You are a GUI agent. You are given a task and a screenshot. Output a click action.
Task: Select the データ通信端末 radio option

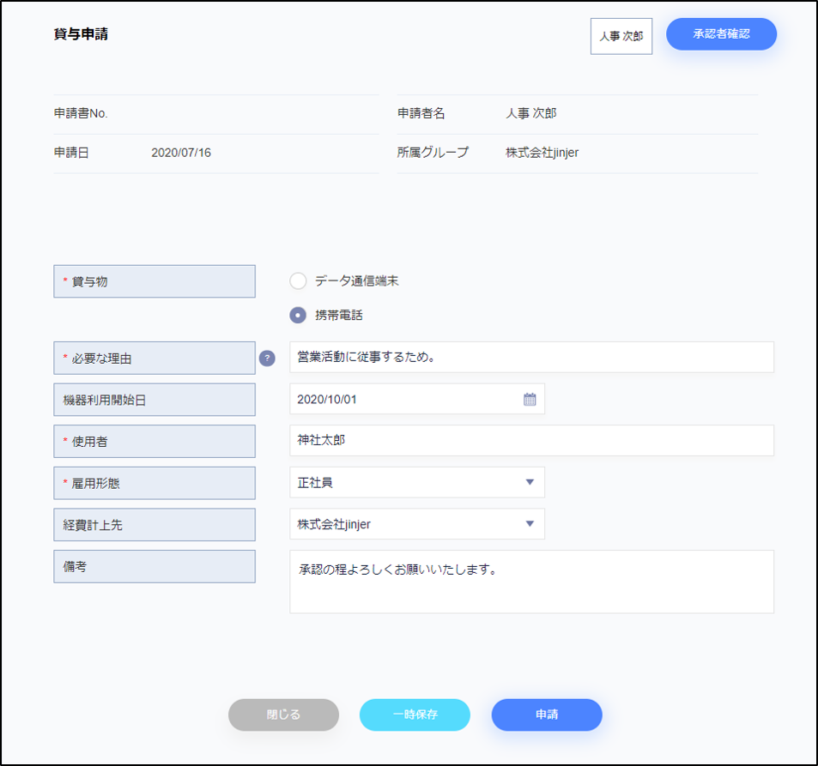298,281
